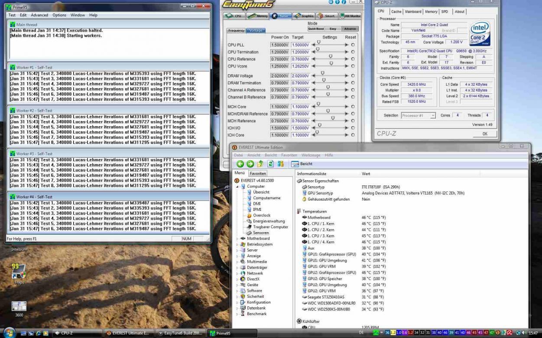542x338 pixels.
Task: Reset CPU PLL voltage radio button
Action: pyautogui.click(x=353, y=45)
